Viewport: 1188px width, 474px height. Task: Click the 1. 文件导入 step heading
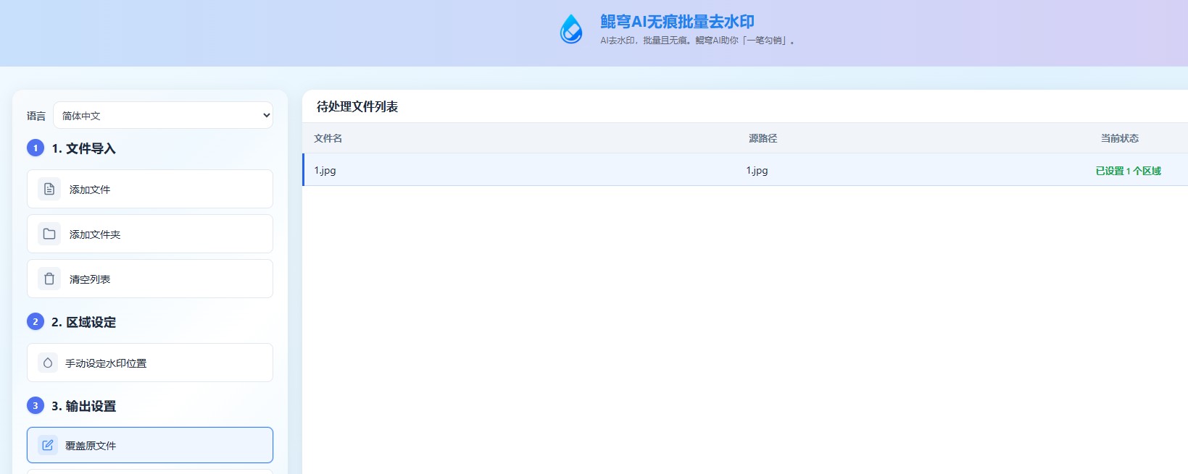[83, 148]
